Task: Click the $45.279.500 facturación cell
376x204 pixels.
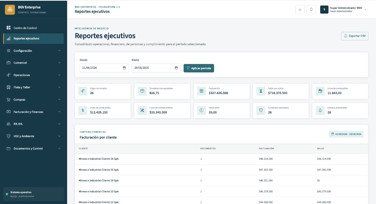Action: point(266,192)
